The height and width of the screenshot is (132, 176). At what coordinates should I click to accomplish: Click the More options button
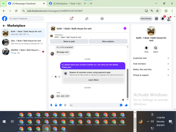pyautogui.click(x=108, y=42)
